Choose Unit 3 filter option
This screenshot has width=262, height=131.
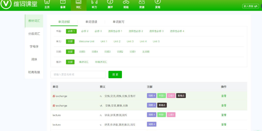[x=130, y=41]
